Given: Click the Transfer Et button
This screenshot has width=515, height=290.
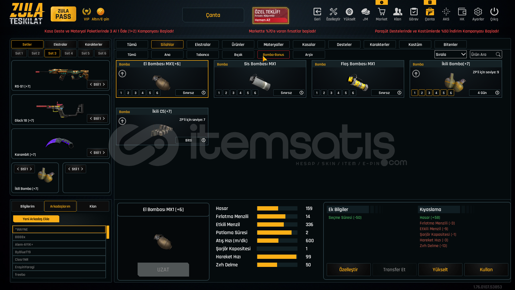Looking at the screenshot, I should click(395, 270).
